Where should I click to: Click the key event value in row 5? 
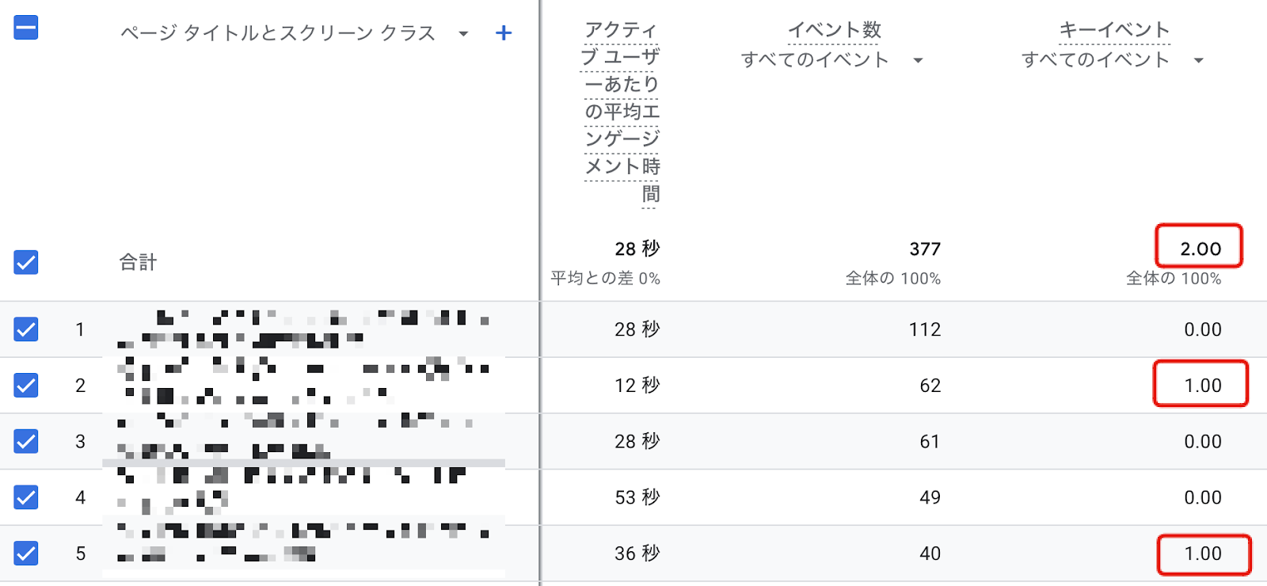[x=1202, y=553]
